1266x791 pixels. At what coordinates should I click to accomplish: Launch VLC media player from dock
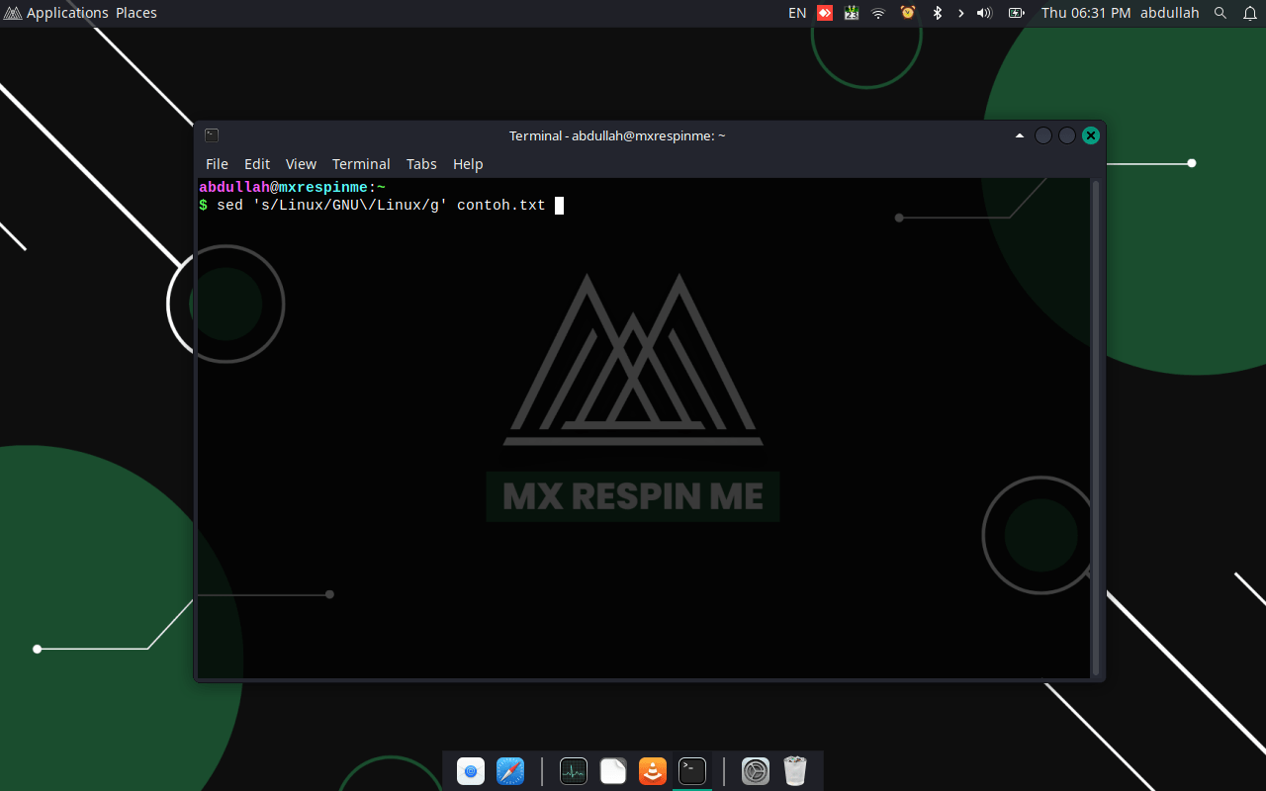point(653,771)
